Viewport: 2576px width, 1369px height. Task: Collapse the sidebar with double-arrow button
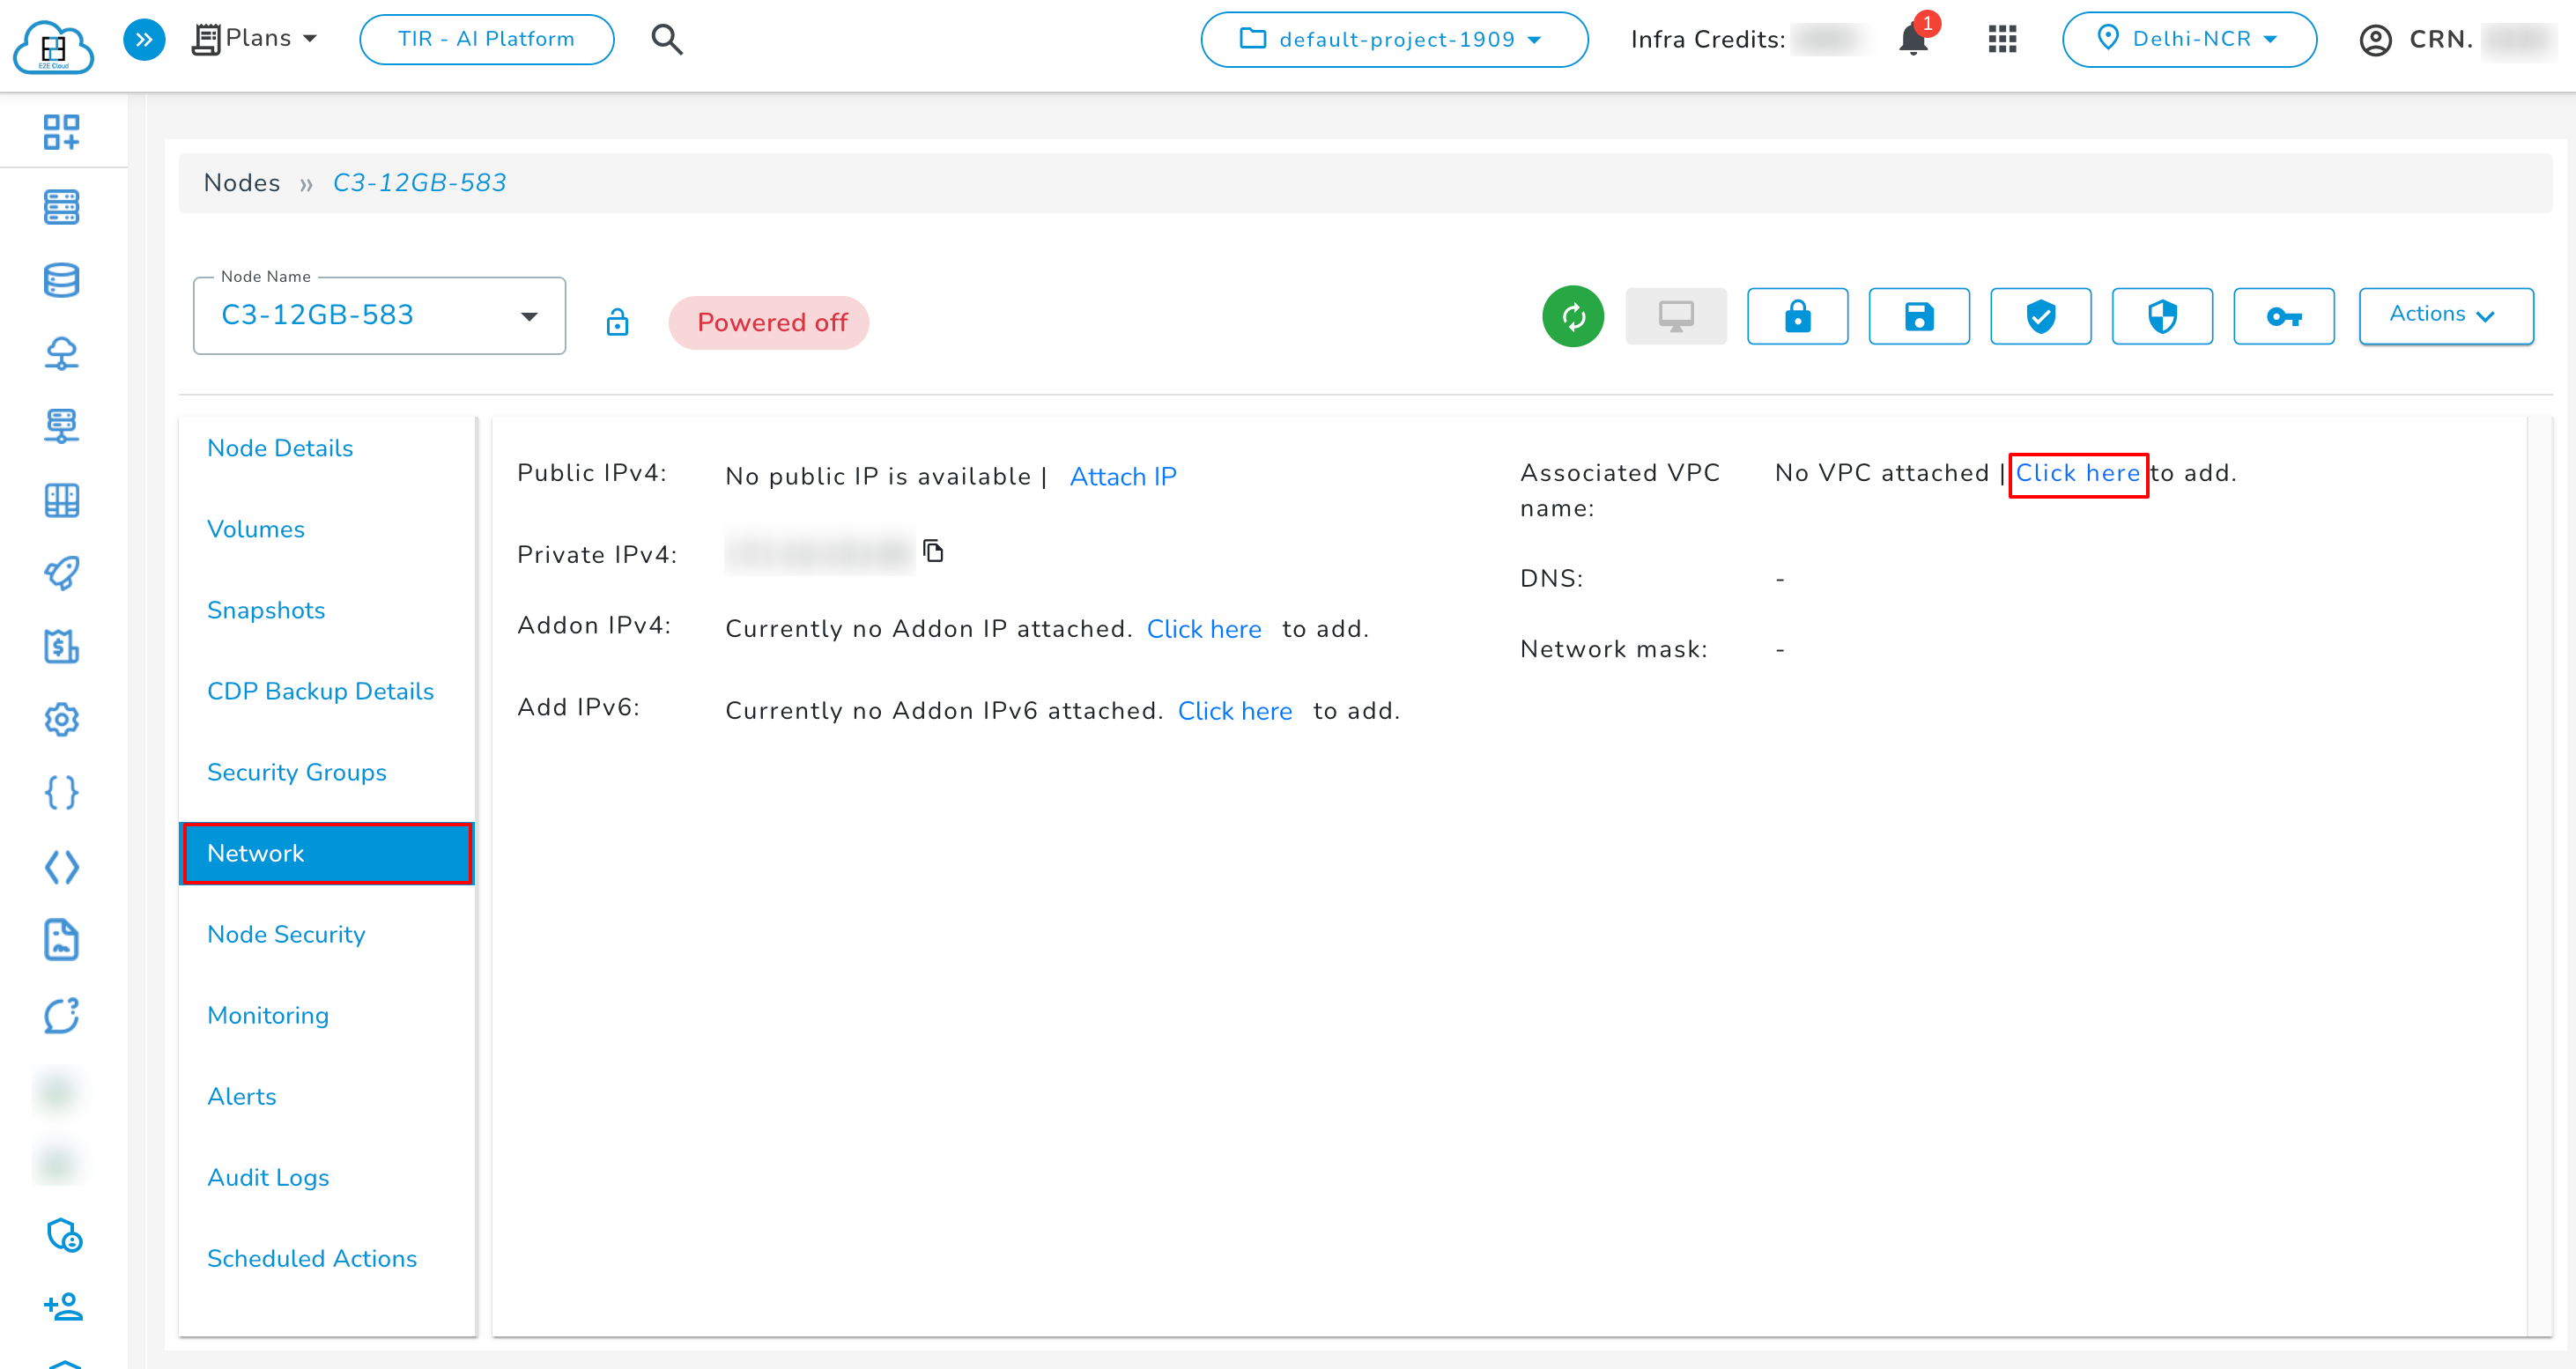[x=144, y=39]
